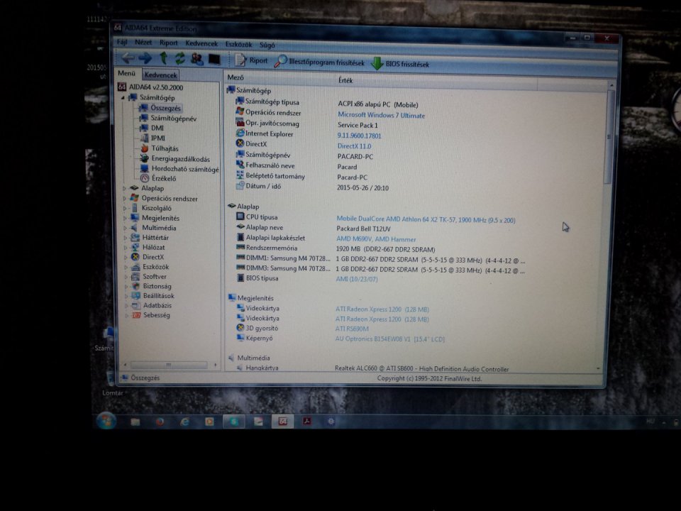Expand the Megjelenítés tree node
This screenshot has height=511, width=681.
point(126,218)
